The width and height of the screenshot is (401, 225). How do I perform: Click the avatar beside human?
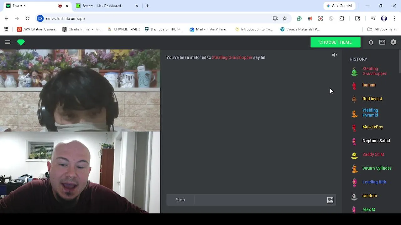pyautogui.click(x=354, y=86)
